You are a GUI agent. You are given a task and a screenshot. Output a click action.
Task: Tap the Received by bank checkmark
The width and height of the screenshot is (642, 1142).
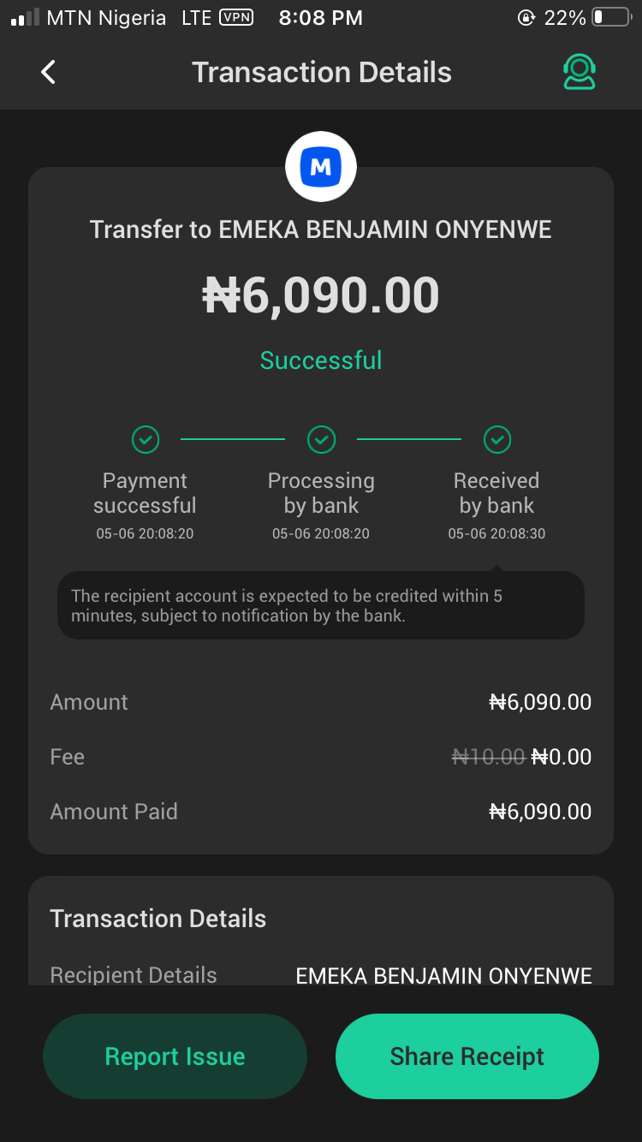tap(496, 440)
